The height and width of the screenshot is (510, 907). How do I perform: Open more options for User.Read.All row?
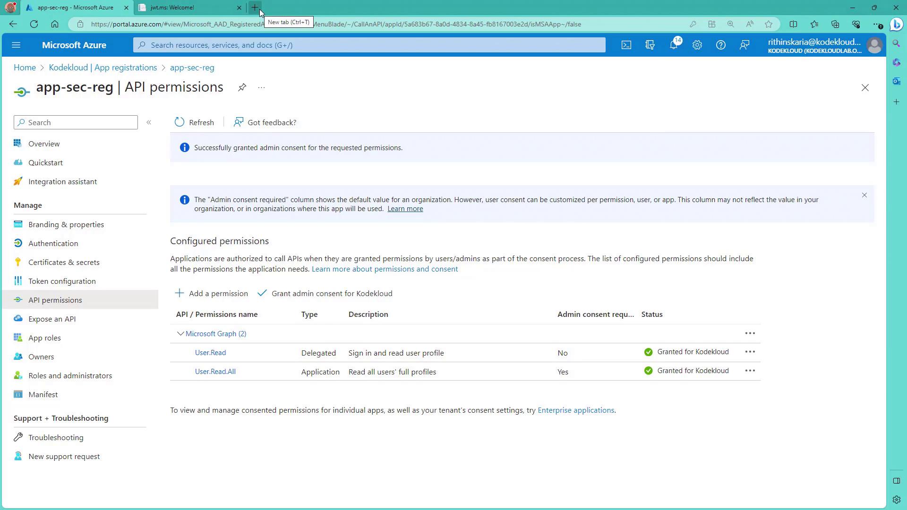(x=750, y=371)
